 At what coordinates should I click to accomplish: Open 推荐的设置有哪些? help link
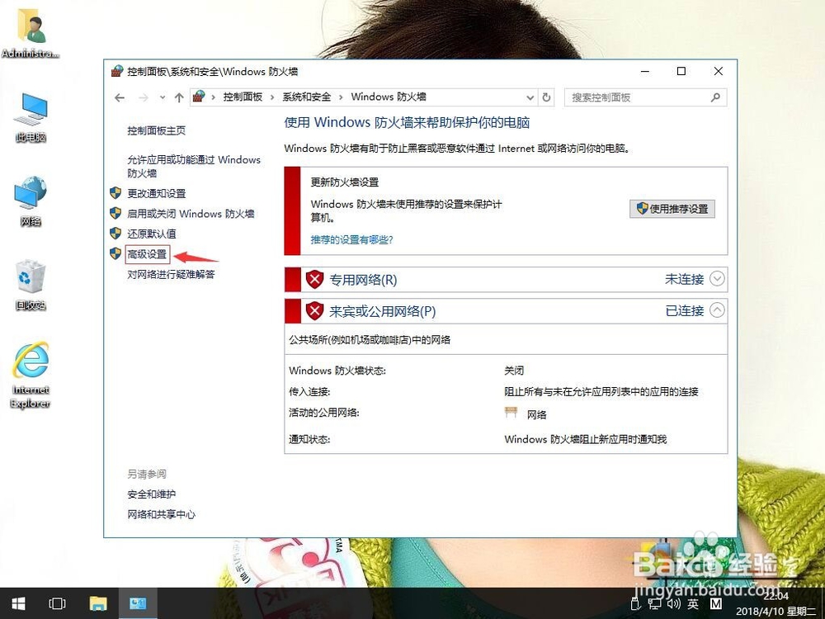(x=351, y=240)
